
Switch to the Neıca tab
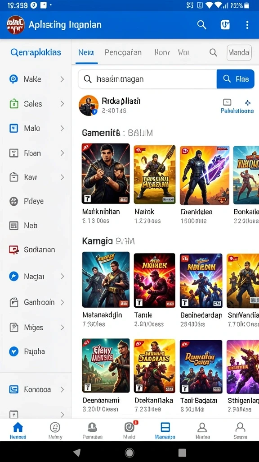(x=86, y=53)
